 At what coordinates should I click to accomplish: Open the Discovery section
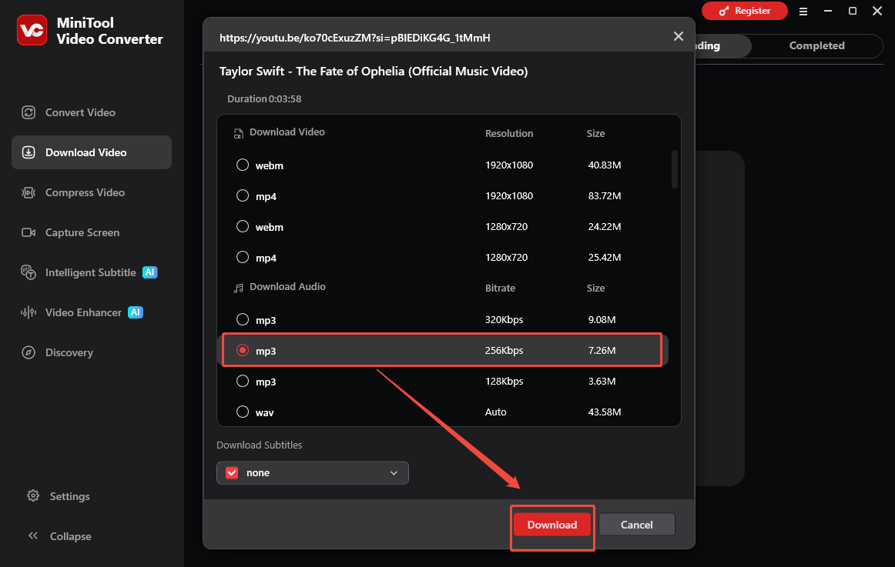click(x=92, y=352)
